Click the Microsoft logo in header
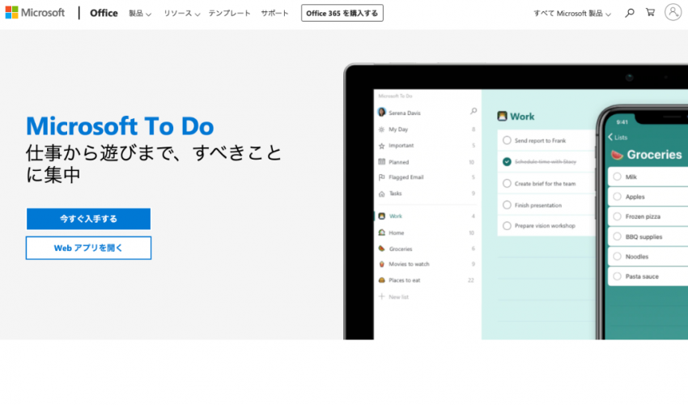This screenshot has width=688, height=405. pos(35,13)
